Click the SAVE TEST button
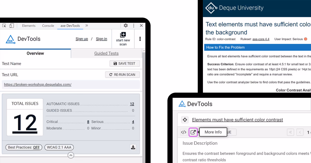 (x=125, y=63)
